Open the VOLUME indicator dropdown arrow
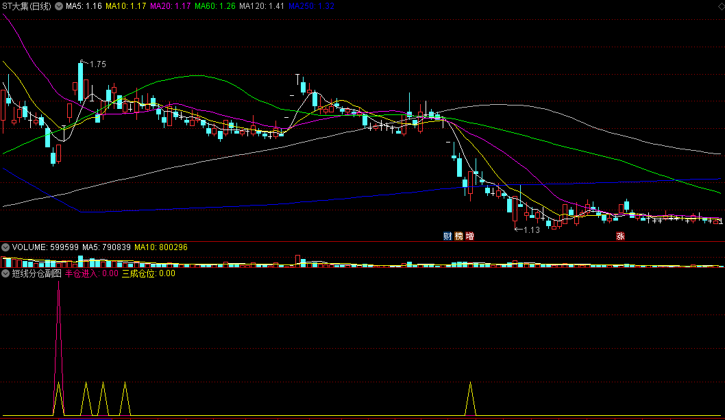725x420 pixels. pyautogui.click(x=5, y=247)
